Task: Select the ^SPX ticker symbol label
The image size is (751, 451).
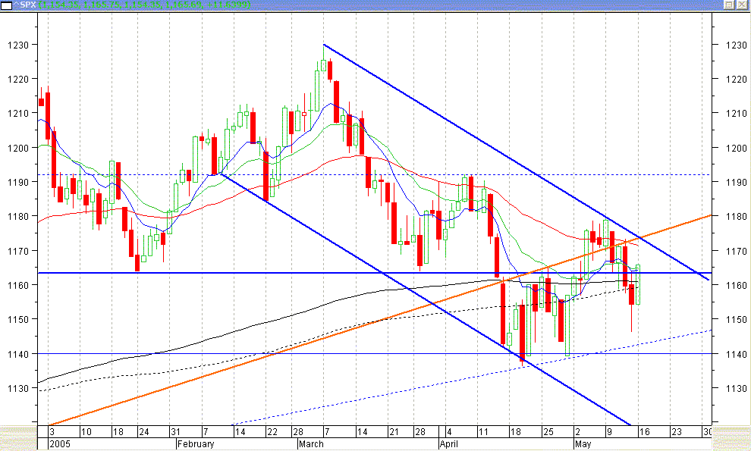Action: click(x=23, y=5)
